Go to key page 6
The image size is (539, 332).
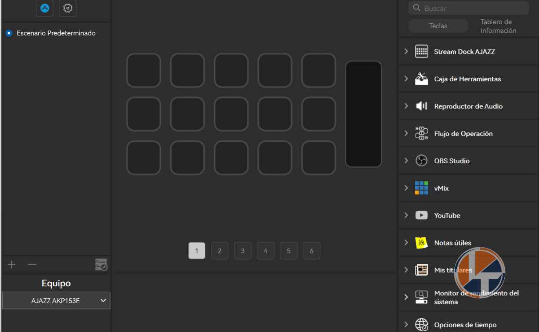click(311, 251)
